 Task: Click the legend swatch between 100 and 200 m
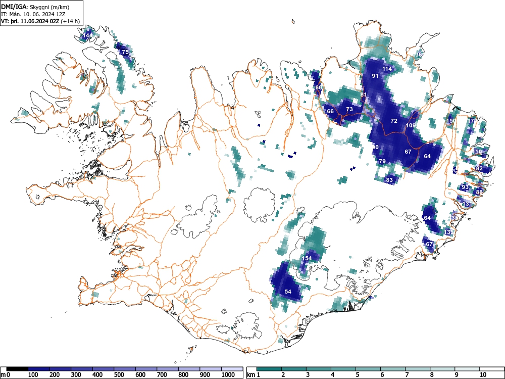coord(39,369)
